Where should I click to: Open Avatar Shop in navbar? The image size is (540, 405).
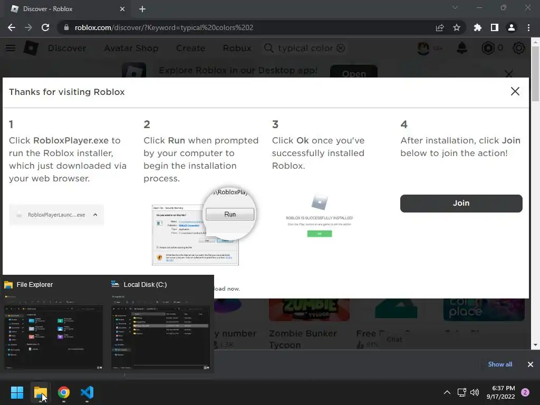pyautogui.click(x=131, y=48)
